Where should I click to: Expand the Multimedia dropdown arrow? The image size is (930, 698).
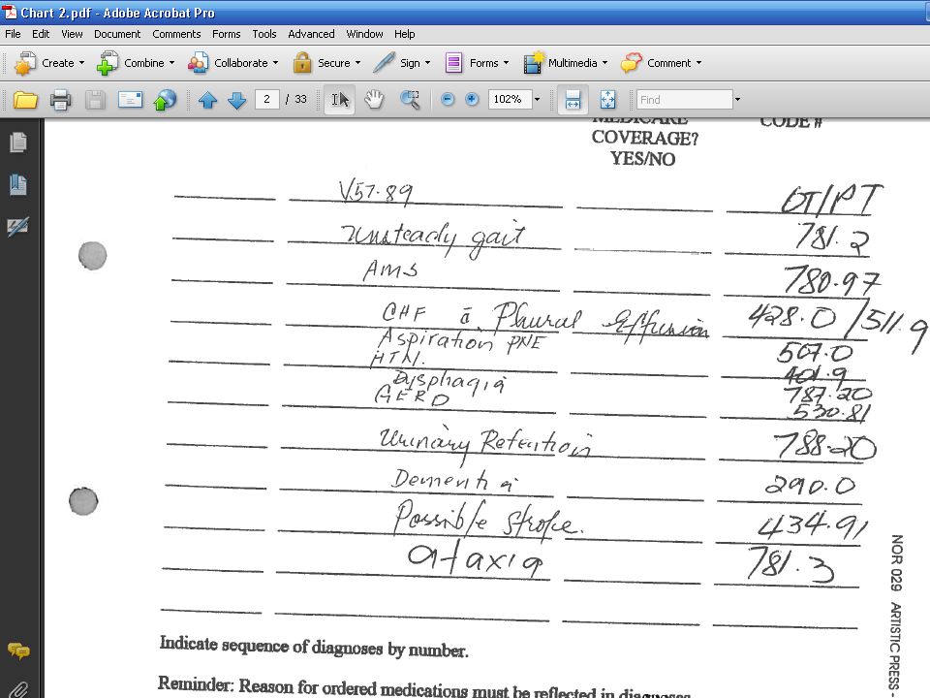coord(604,63)
